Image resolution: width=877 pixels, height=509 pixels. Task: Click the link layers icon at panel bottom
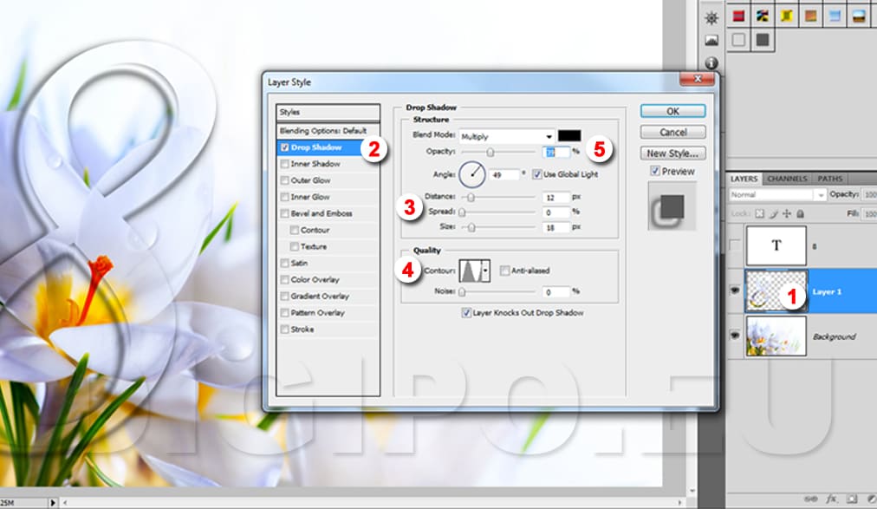point(812,499)
